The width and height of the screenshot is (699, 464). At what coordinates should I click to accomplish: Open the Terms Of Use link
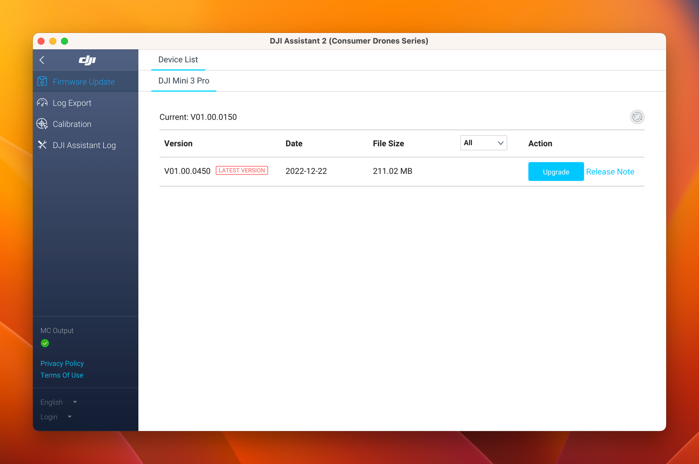62,375
